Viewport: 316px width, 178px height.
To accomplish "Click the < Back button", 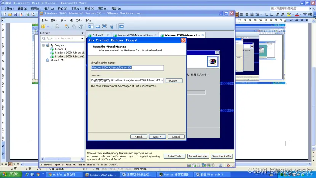I will tap(139, 136).
